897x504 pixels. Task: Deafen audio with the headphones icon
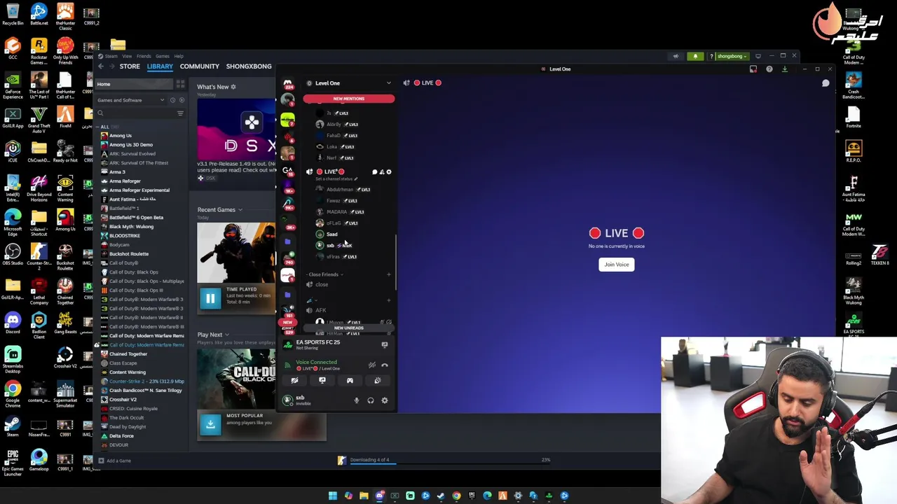[370, 400]
